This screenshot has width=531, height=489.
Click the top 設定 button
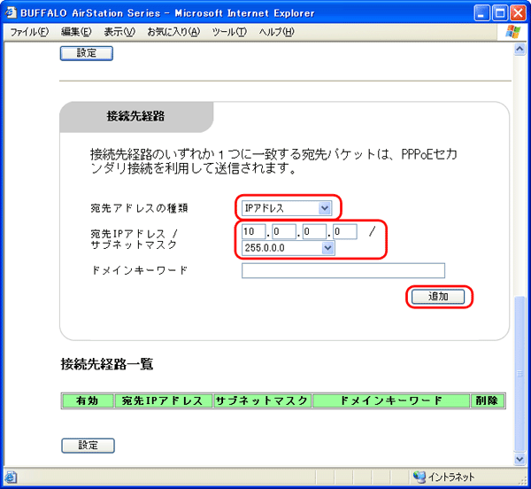87,53
